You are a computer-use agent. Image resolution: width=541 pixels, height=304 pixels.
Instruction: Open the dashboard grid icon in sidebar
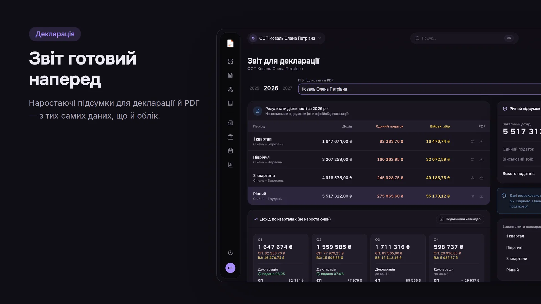point(230,61)
